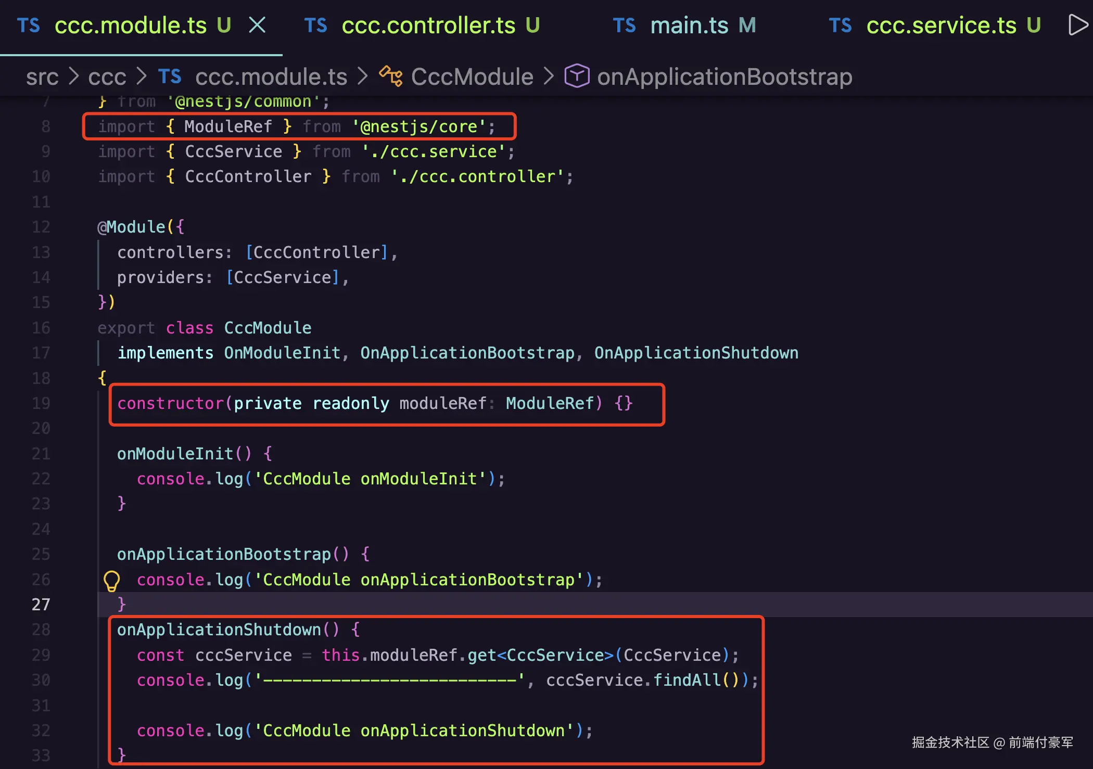Click the ModuleRef type in the constructor

tap(550, 403)
